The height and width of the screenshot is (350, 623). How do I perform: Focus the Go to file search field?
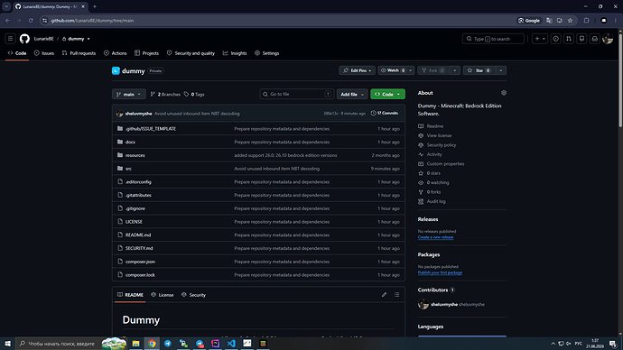296,94
